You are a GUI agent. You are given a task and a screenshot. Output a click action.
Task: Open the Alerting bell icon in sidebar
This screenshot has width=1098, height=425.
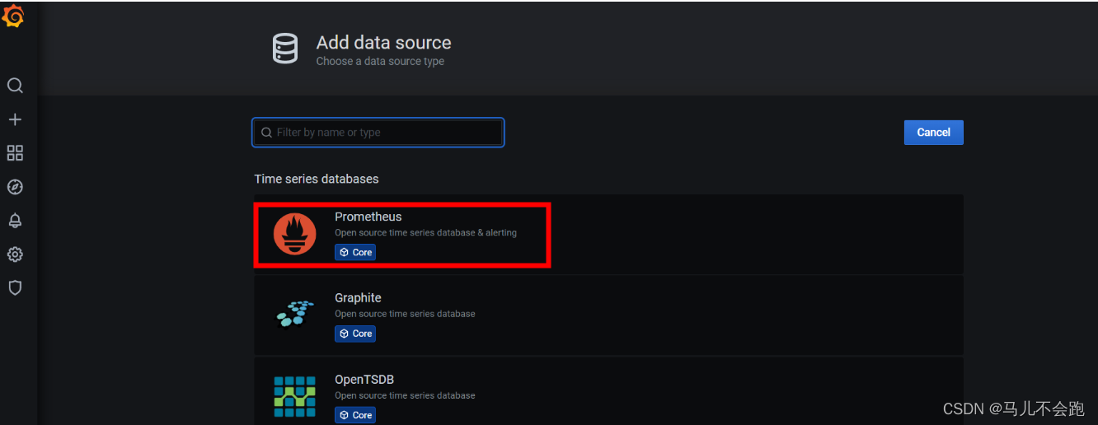[x=15, y=221]
